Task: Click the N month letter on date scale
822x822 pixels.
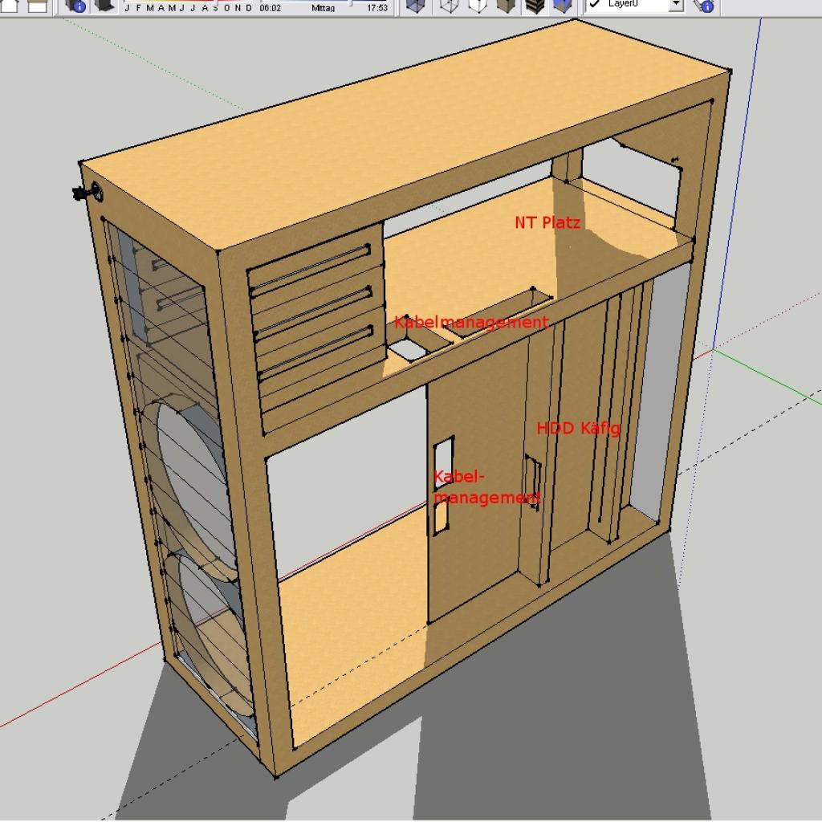Action: pyautogui.click(x=238, y=8)
